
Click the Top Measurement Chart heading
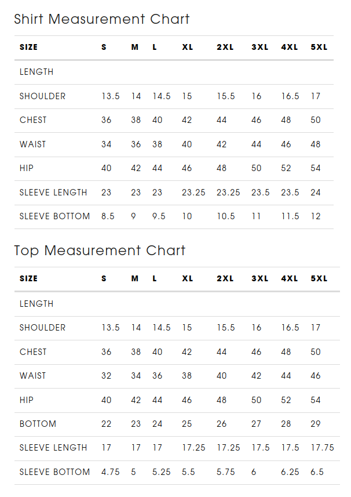(100, 251)
